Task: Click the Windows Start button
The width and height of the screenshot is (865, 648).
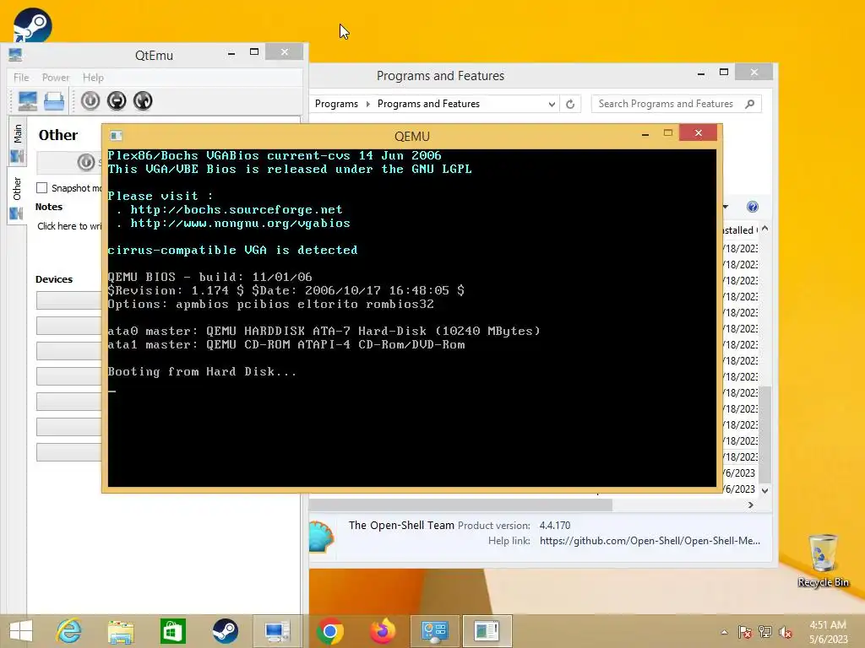Action: coord(21,631)
